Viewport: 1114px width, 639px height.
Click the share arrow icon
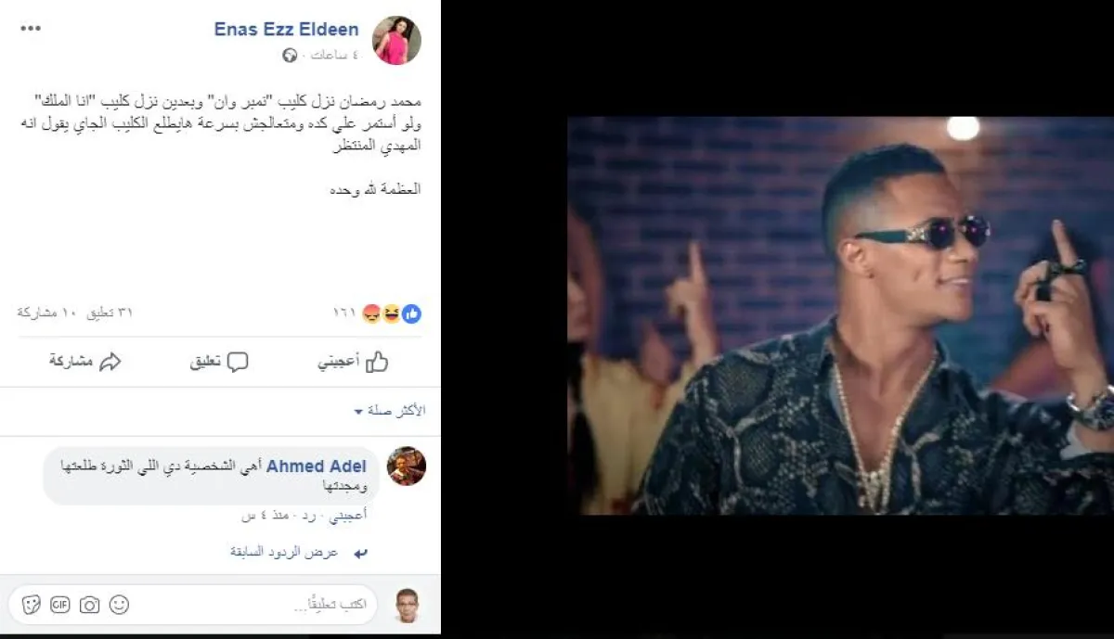[x=110, y=363]
